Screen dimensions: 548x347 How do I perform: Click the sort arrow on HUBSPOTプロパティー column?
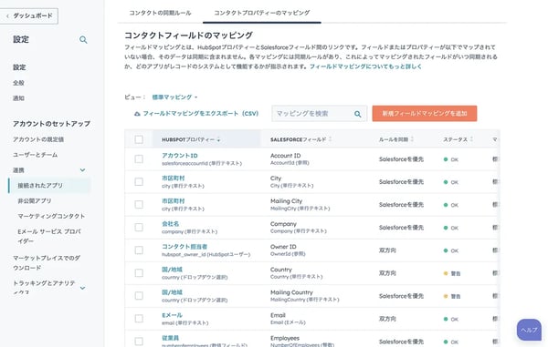coord(218,140)
